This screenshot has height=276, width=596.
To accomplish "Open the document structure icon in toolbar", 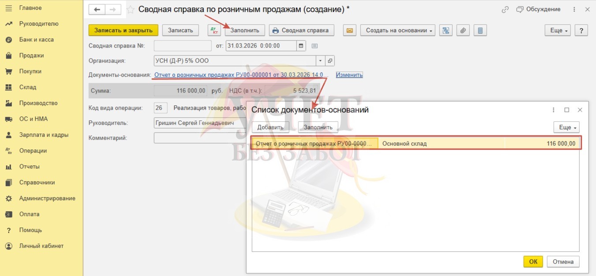I will tap(446, 30).
